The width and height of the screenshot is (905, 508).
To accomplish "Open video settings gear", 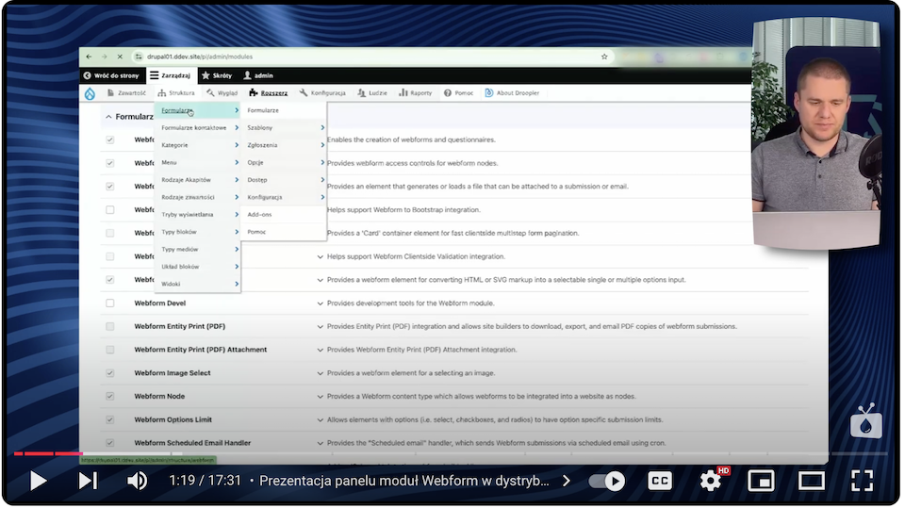I will 711,481.
